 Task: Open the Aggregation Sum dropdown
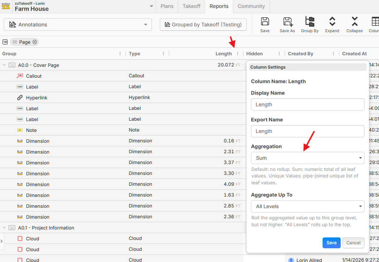[307, 158]
